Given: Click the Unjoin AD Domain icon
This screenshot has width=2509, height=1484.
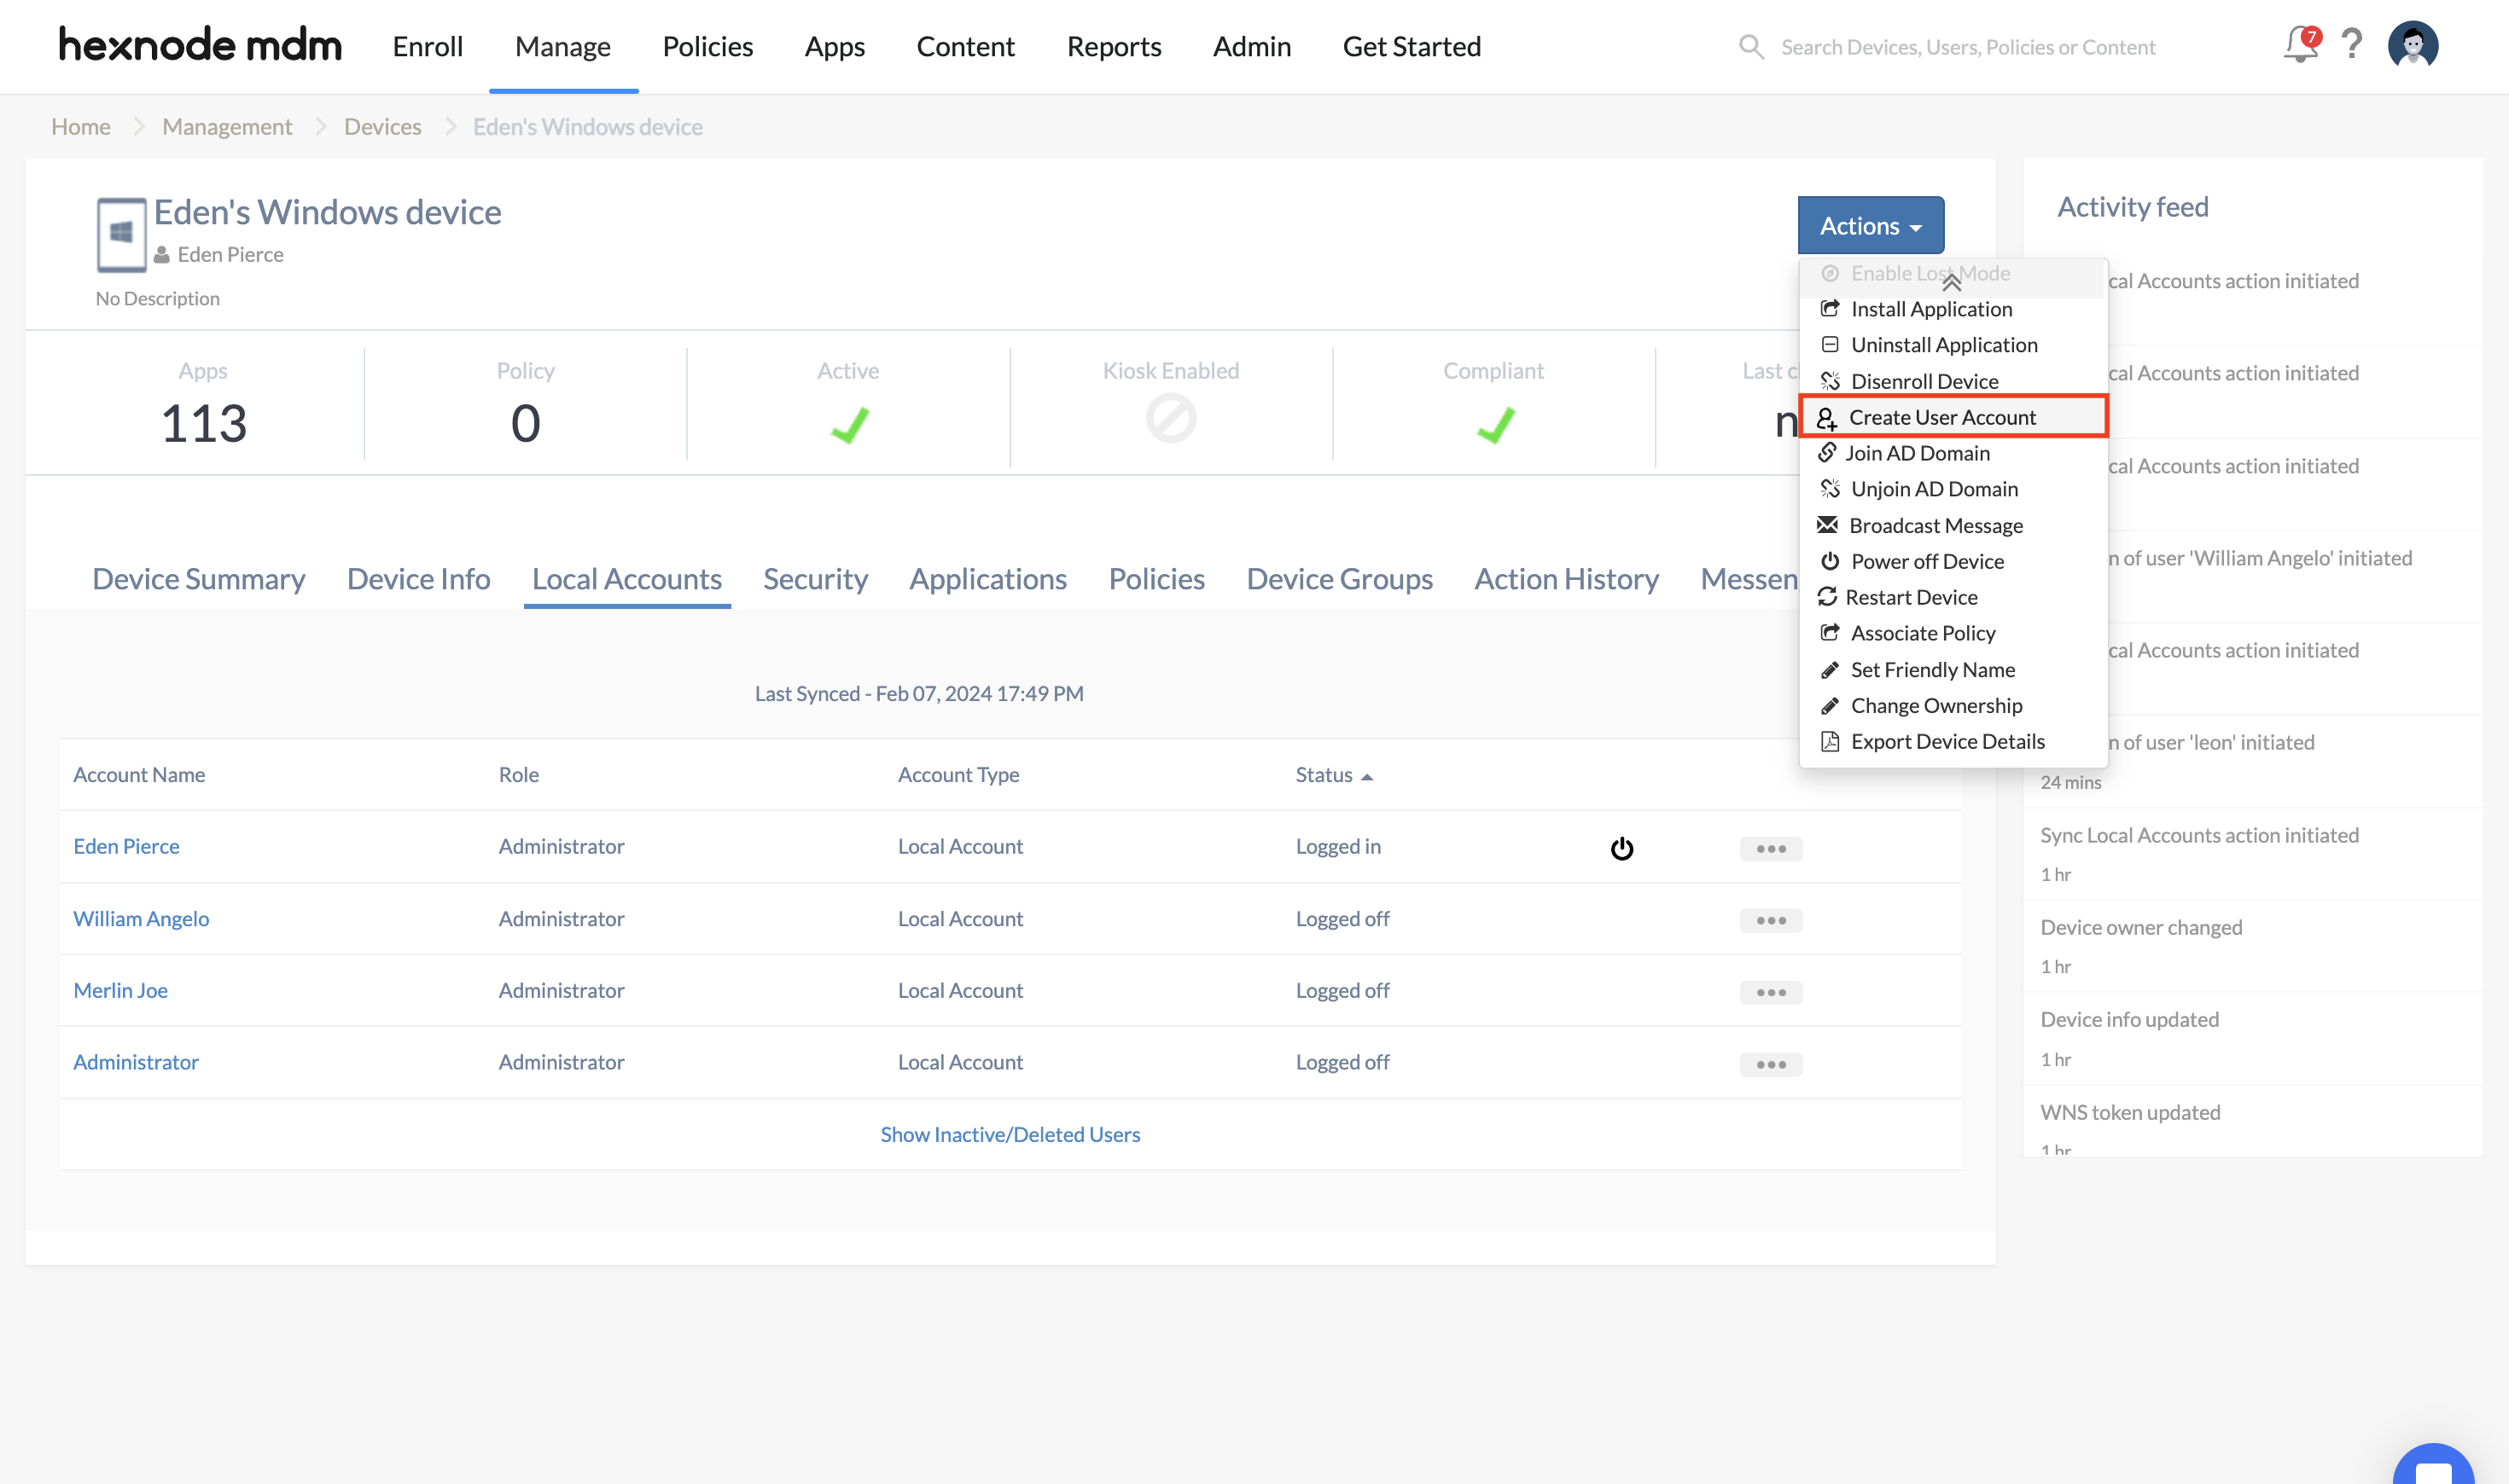Looking at the screenshot, I should click(1830, 488).
